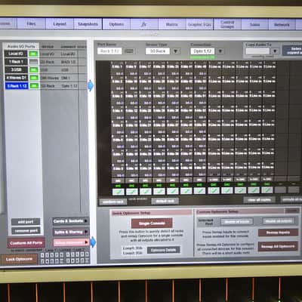Toggle the Waves D1 OK indicator
This screenshot has height=302, width=302.
click(x=34, y=78)
